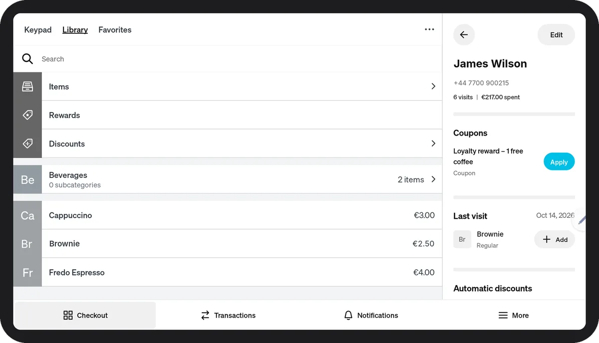The width and height of the screenshot is (599, 343).
Task: Add Brownie from last visit
Action: (555, 239)
